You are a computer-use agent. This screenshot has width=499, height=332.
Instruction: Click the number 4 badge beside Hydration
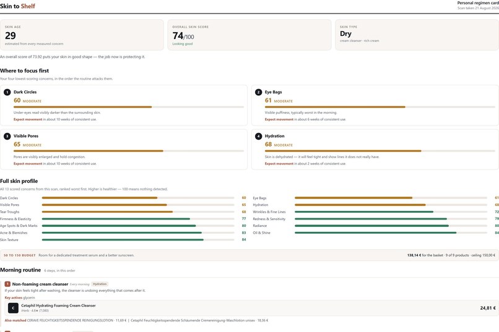coord(258,136)
